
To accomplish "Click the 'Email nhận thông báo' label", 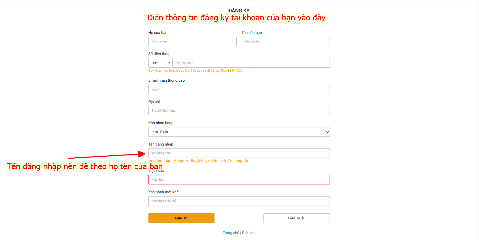I will (166, 80).
